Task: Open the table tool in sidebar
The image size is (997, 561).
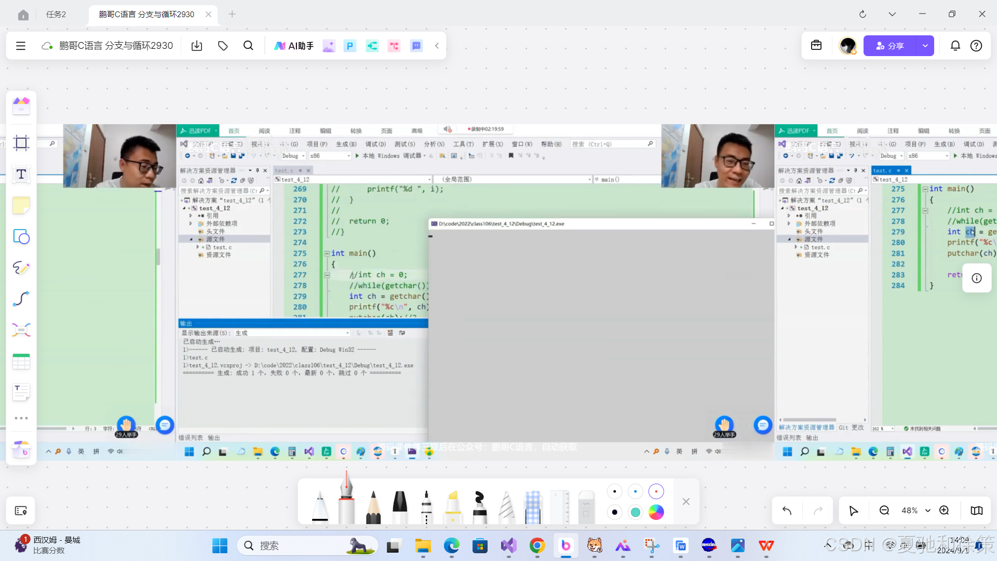Action: click(21, 362)
